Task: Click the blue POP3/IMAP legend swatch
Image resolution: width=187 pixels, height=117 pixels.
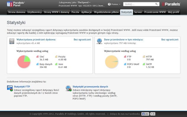Action: pyautogui.click(x=125, y=64)
